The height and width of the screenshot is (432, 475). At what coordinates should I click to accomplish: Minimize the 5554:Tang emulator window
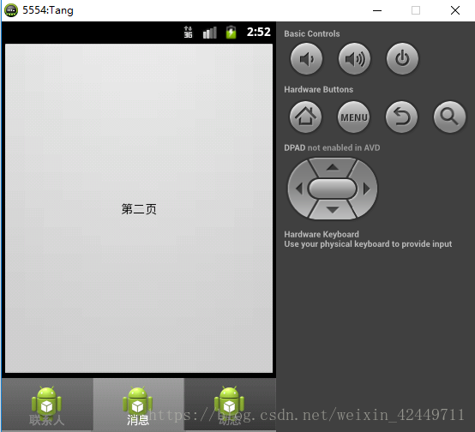click(x=377, y=10)
